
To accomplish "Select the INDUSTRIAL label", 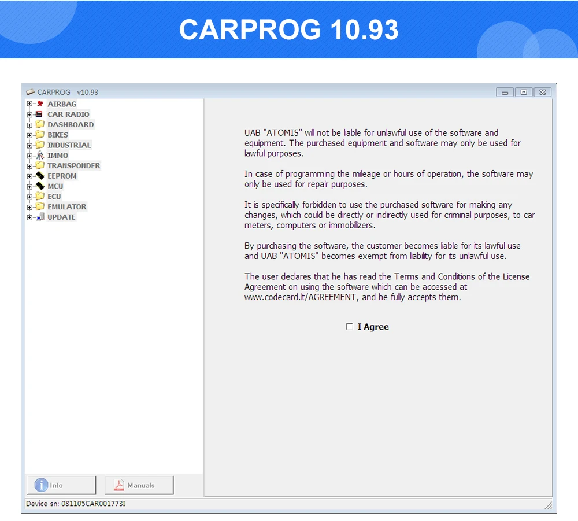I will [x=69, y=145].
